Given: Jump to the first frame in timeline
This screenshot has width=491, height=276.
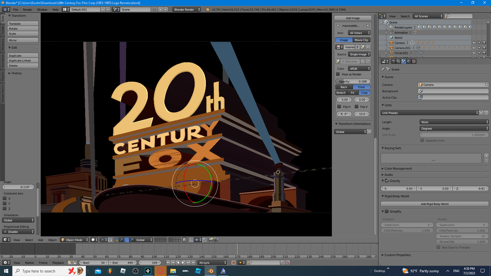Looking at the screenshot, I should [x=168, y=263].
